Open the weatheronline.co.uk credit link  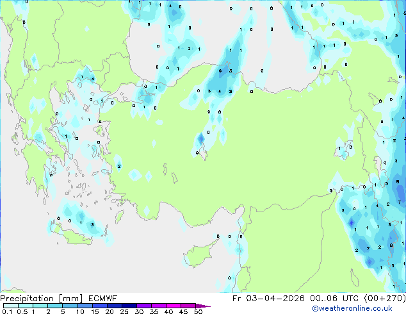coord(352,308)
